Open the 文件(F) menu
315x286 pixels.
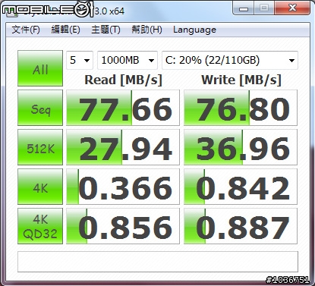click(26, 30)
